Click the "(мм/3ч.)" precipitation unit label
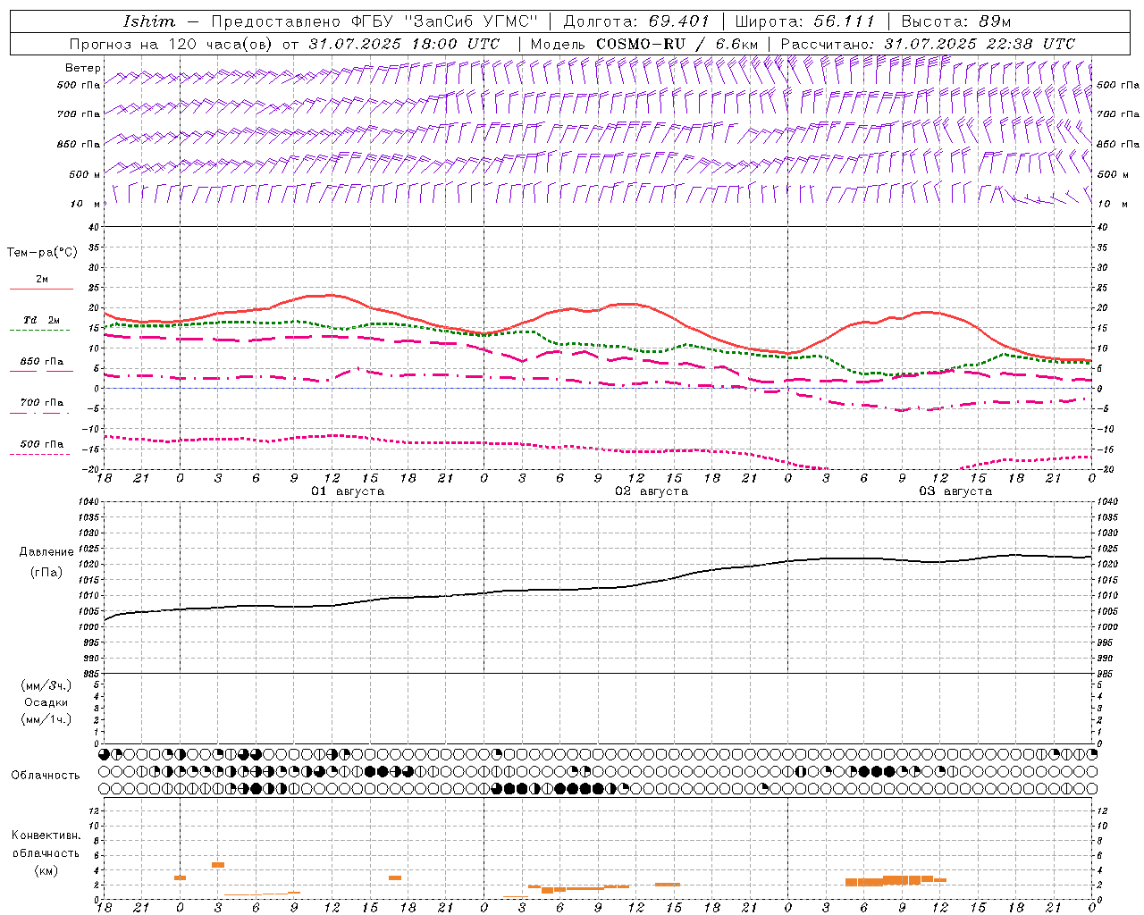 tap(46, 685)
